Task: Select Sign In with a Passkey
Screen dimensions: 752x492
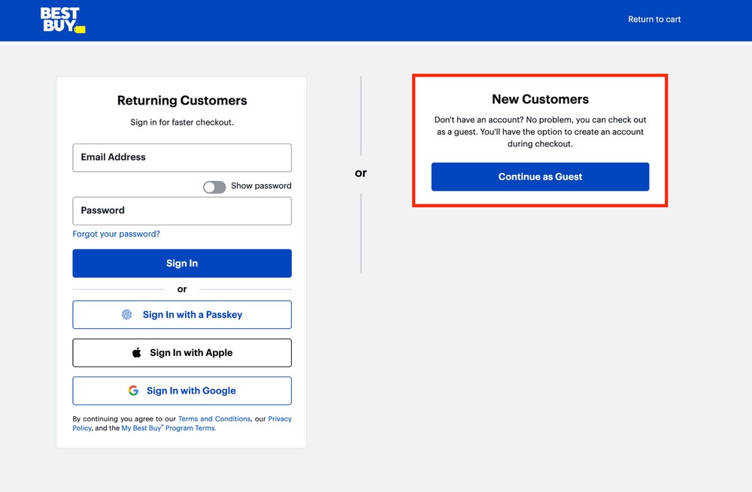Action: 181,315
